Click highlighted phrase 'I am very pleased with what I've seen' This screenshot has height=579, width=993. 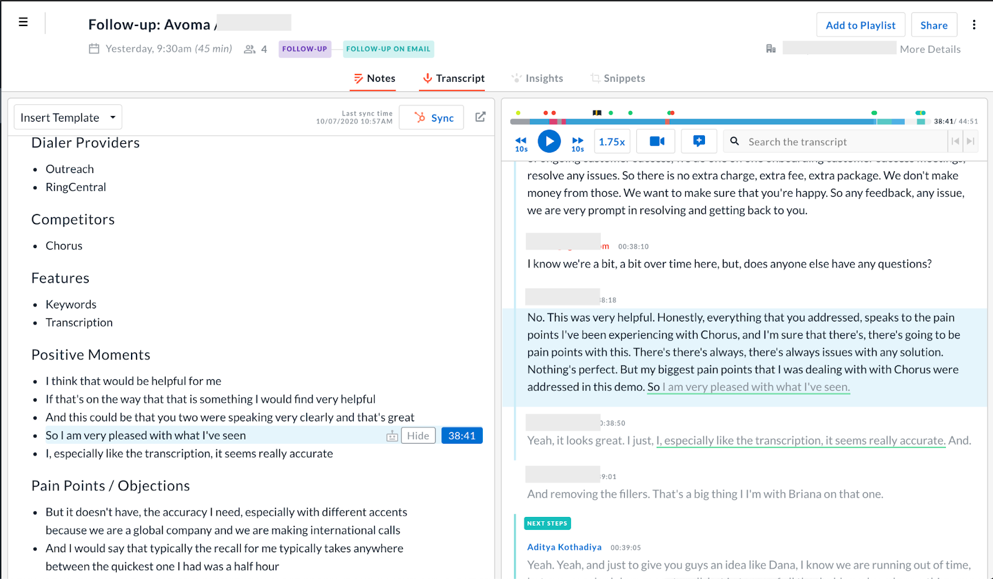click(x=756, y=387)
